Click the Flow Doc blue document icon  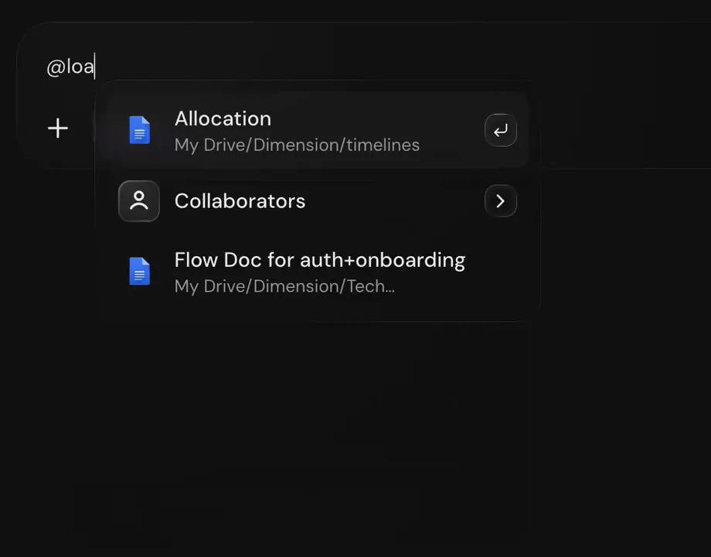pos(139,272)
